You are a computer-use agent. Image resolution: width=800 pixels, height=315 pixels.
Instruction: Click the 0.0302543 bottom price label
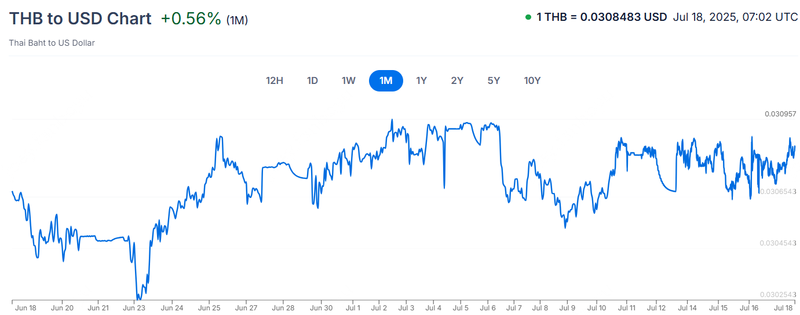point(779,294)
